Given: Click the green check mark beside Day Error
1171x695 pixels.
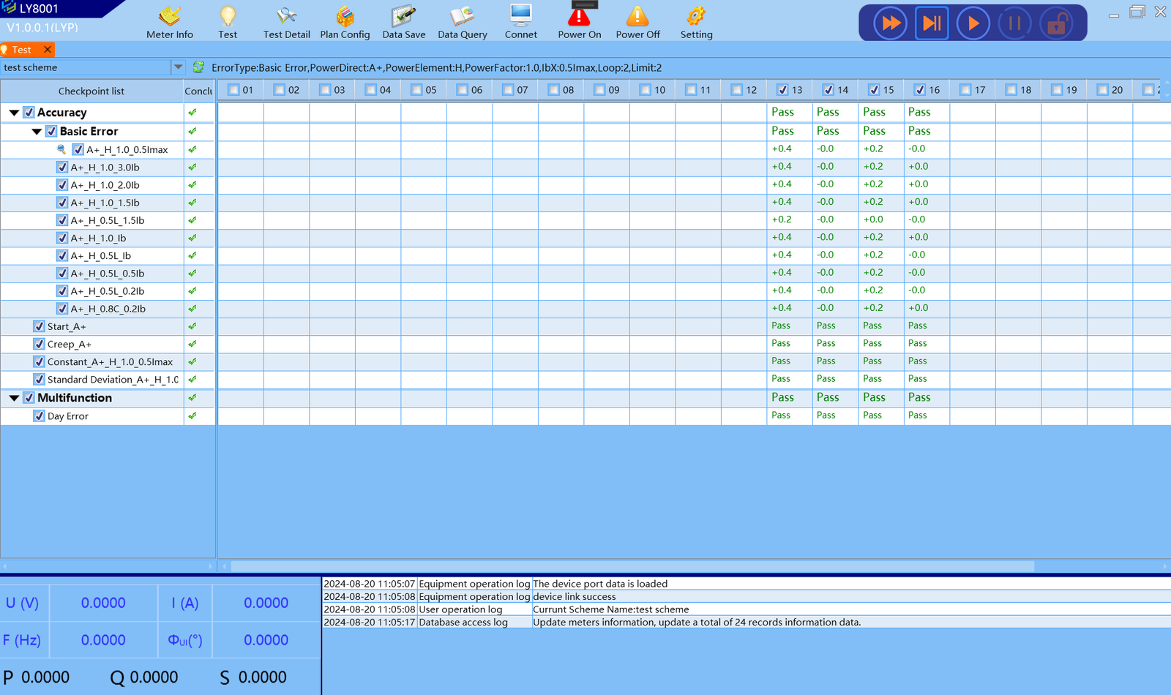Looking at the screenshot, I should coord(192,416).
